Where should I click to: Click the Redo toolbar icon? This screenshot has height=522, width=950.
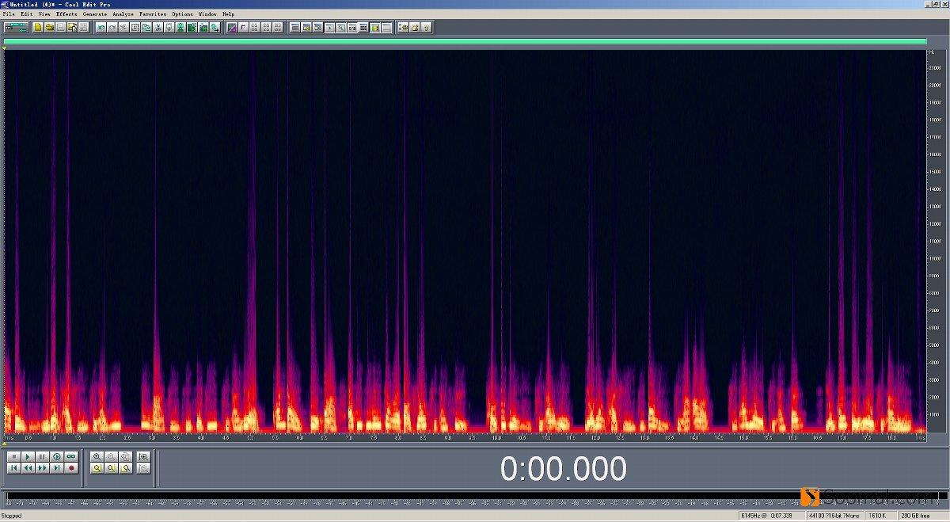112,28
